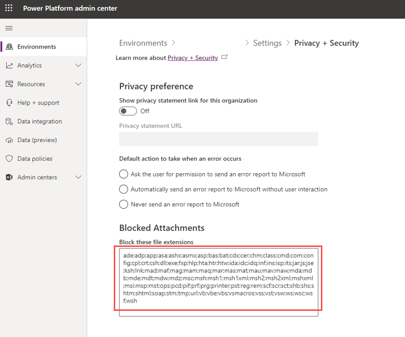Open Data (preview) page
Image resolution: width=405 pixels, height=337 pixels.
tap(44, 140)
